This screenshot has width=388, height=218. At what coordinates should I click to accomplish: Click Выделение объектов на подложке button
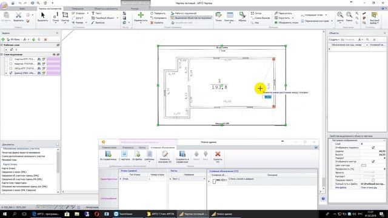coord(191,18)
